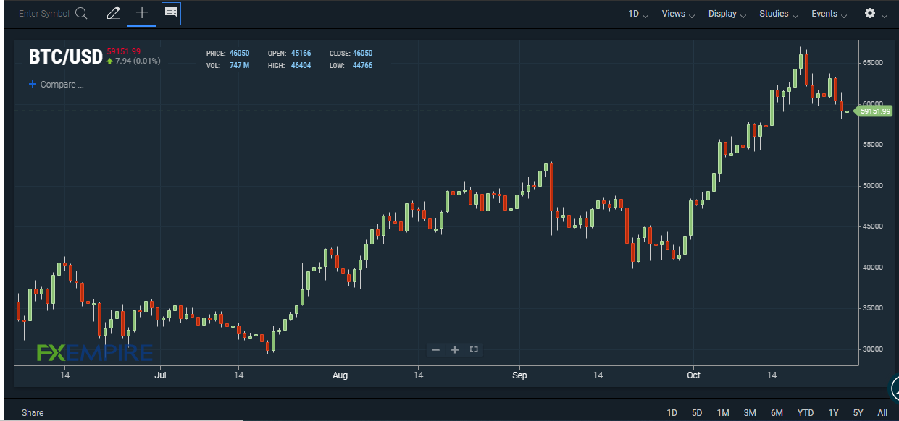Click the PRICE value 46050
The image size is (899, 421).
(x=239, y=54)
